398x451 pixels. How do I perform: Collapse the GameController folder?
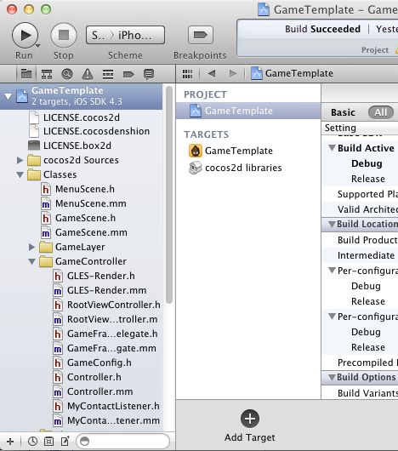pos(32,261)
